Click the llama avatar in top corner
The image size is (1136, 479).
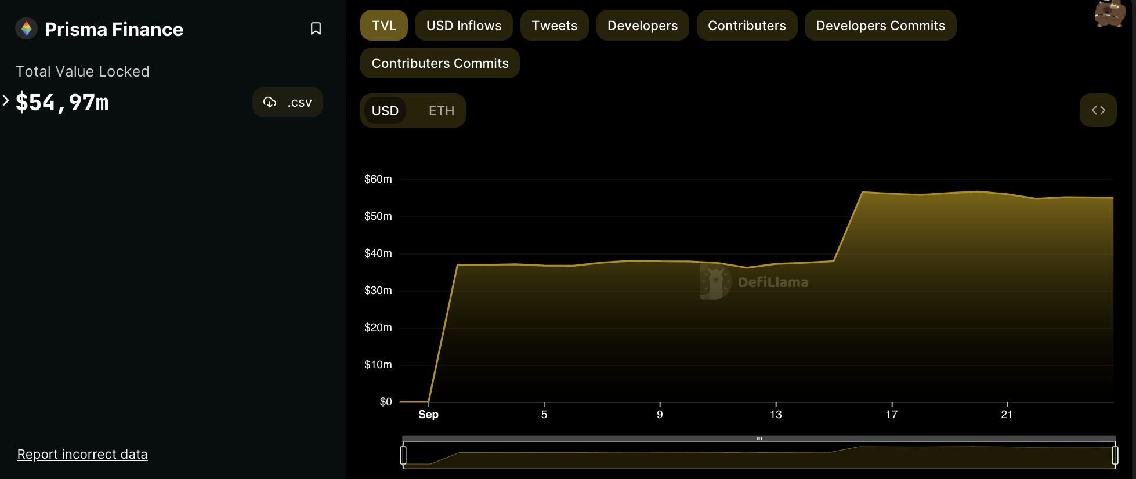point(1109,14)
